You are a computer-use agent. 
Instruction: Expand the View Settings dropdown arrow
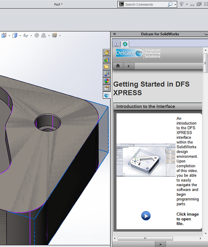(x=60, y=36)
